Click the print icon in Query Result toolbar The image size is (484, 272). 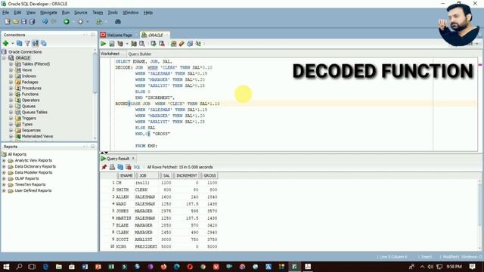pyautogui.click(x=112, y=167)
